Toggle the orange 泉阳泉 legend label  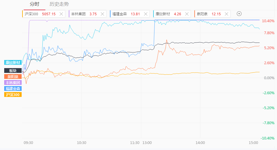[13, 76]
